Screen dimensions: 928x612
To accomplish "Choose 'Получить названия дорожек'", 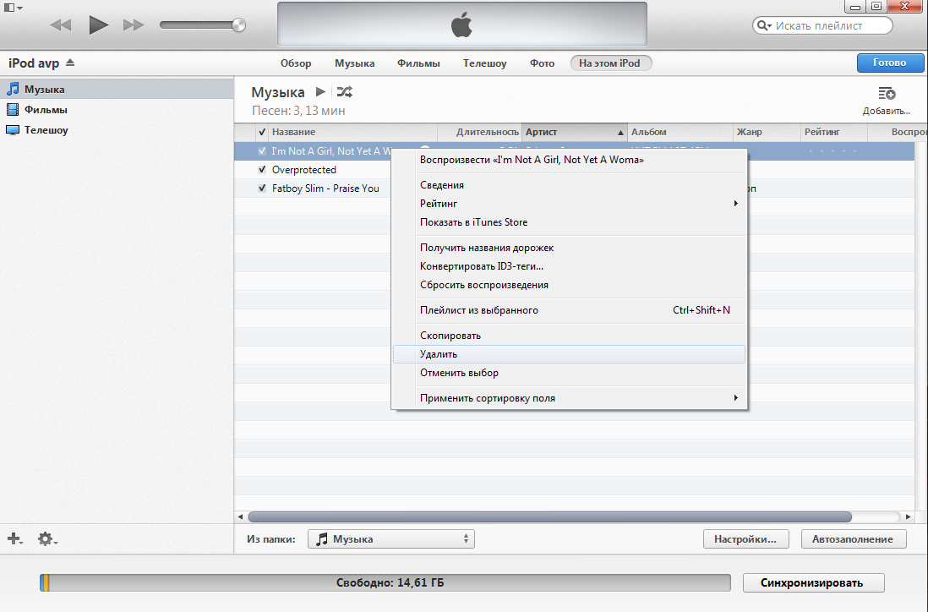I will (x=569, y=248).
